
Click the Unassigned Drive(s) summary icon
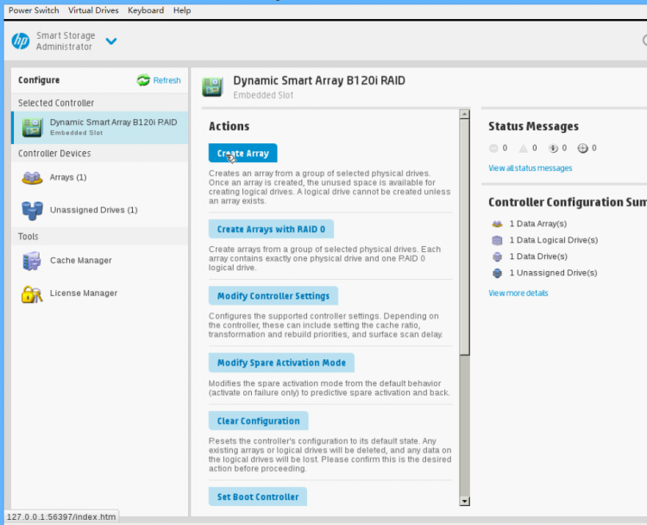click(x=497, y=273)
